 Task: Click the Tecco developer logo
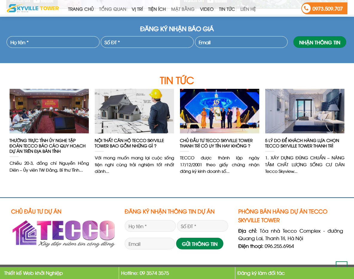pyautogui.click(x=63, y=234)
